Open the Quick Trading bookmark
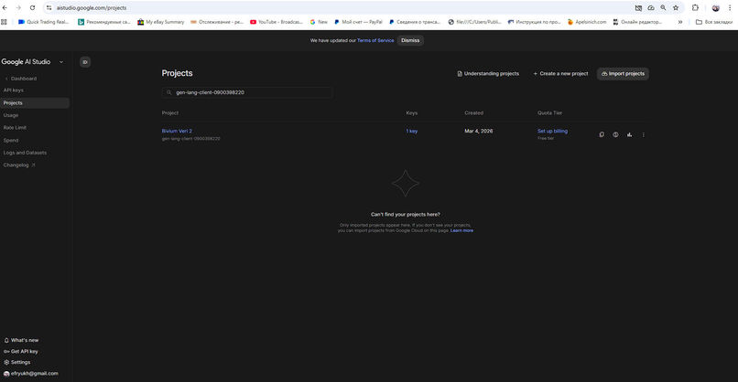Screen dimensions: 738x382 (x=43, y=22)
